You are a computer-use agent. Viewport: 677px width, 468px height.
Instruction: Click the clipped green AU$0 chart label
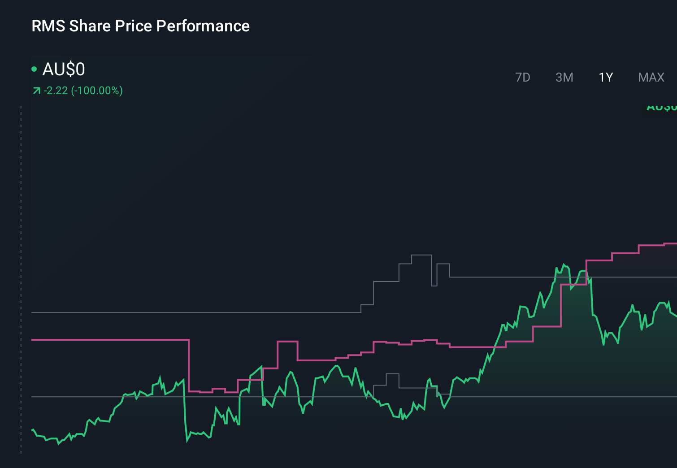point(661,108)
